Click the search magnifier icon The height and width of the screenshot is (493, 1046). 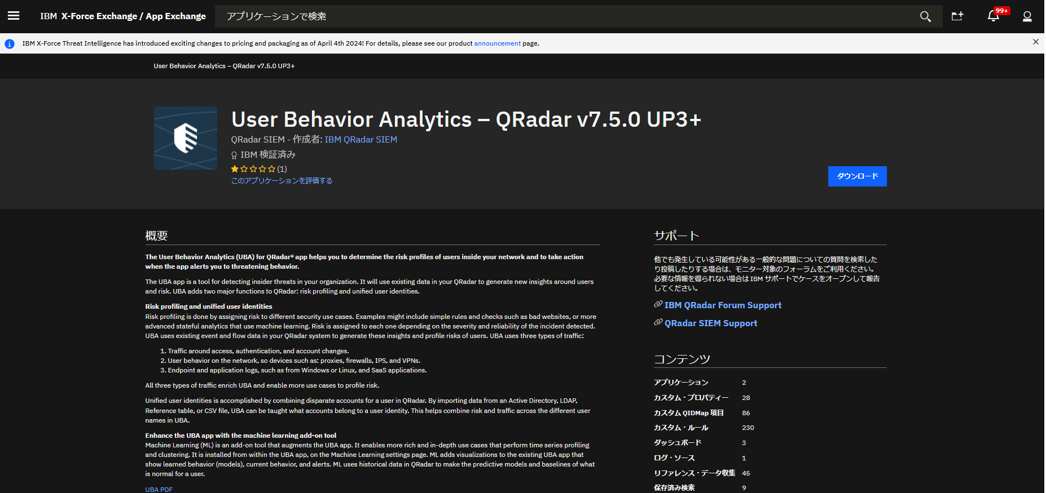925,16
